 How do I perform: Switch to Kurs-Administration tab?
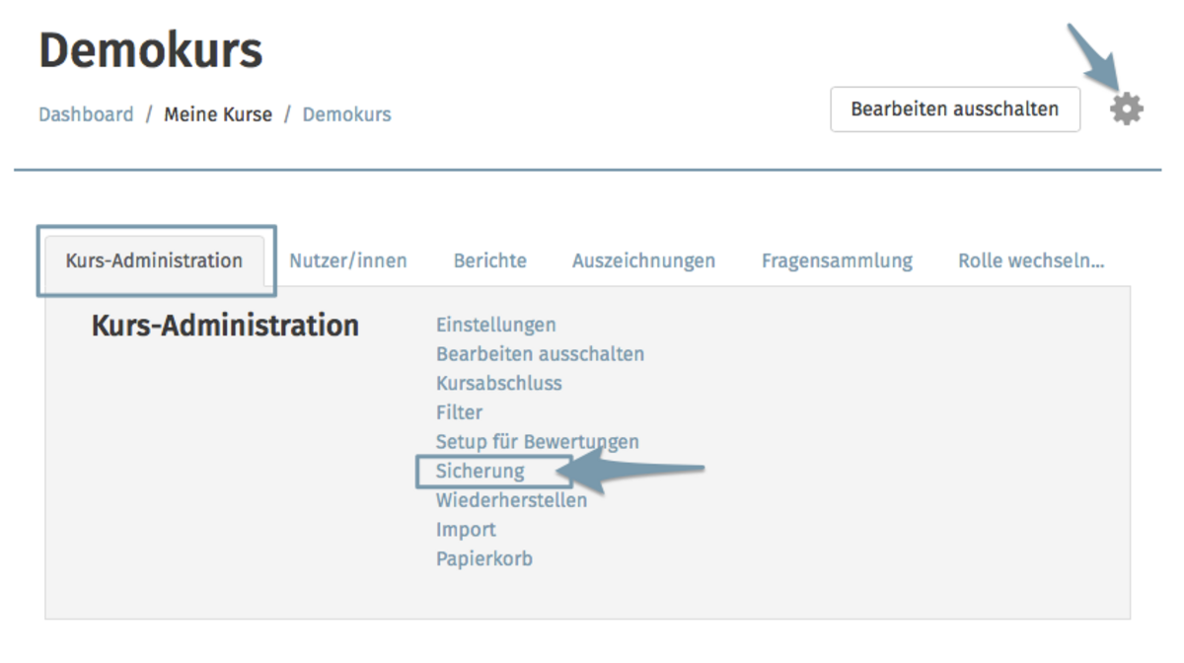(154, 260)
